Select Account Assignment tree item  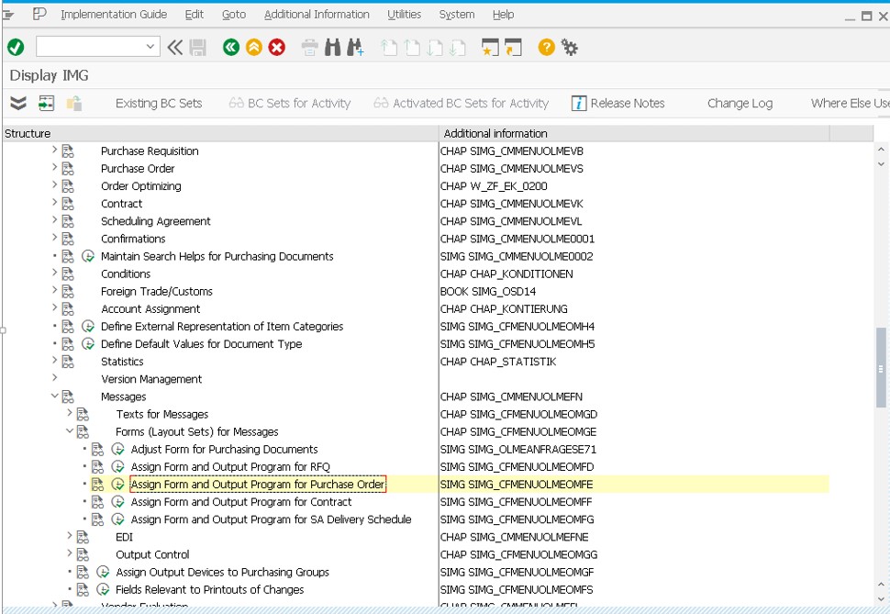(x=150, y=309)
